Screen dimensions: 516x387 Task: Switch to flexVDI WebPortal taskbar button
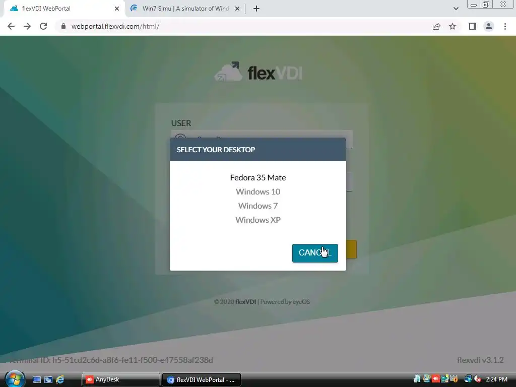click(x=202, y=380)
